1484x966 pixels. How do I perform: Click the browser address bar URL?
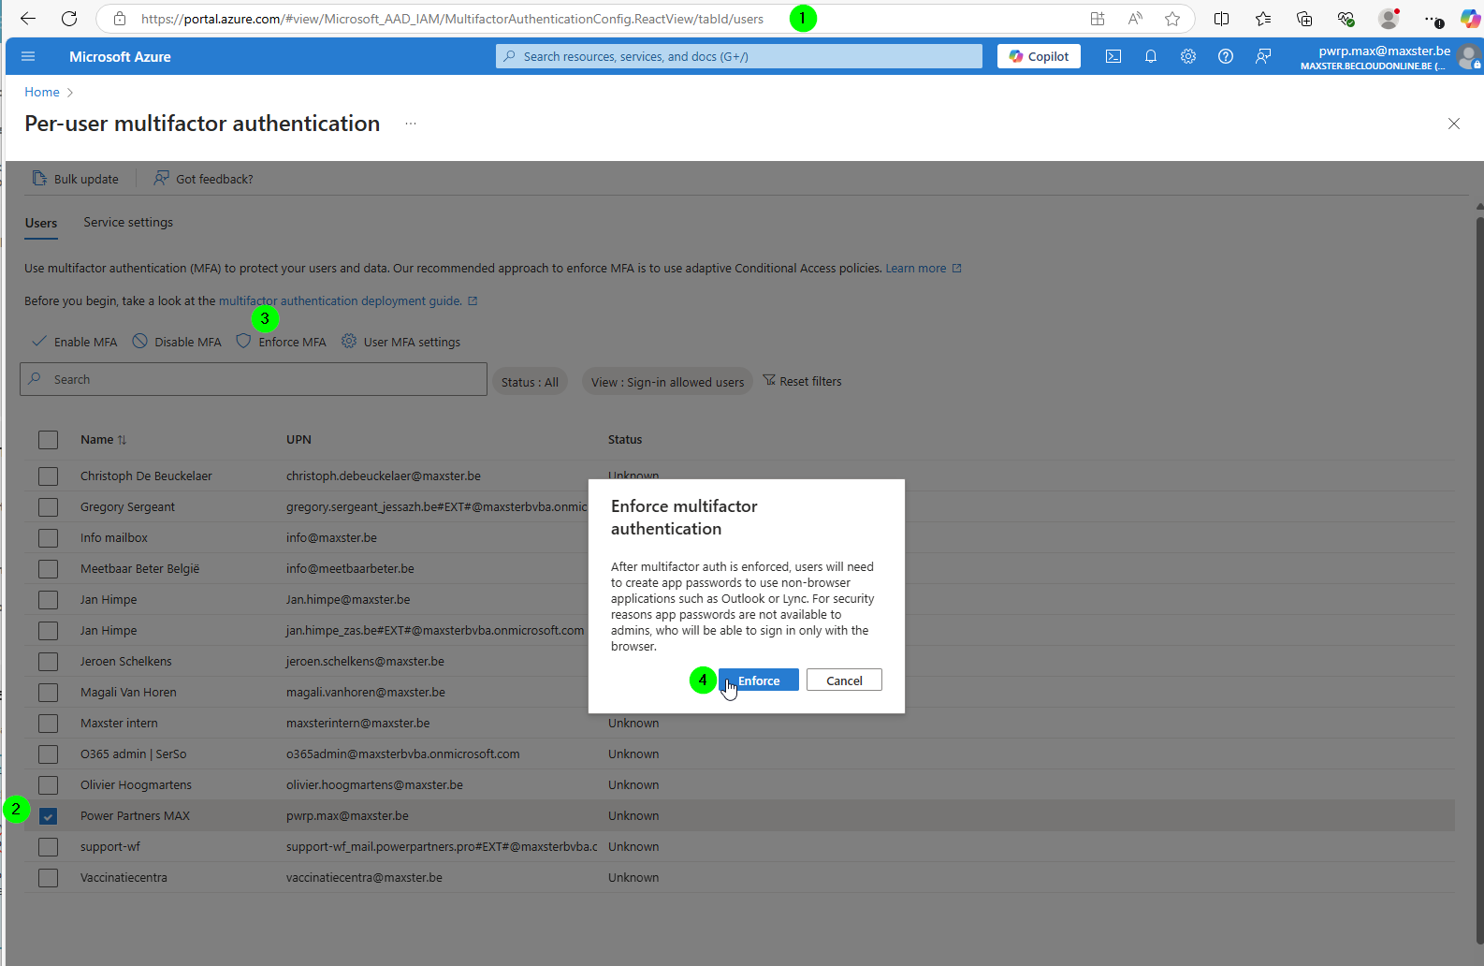[452, 19]
